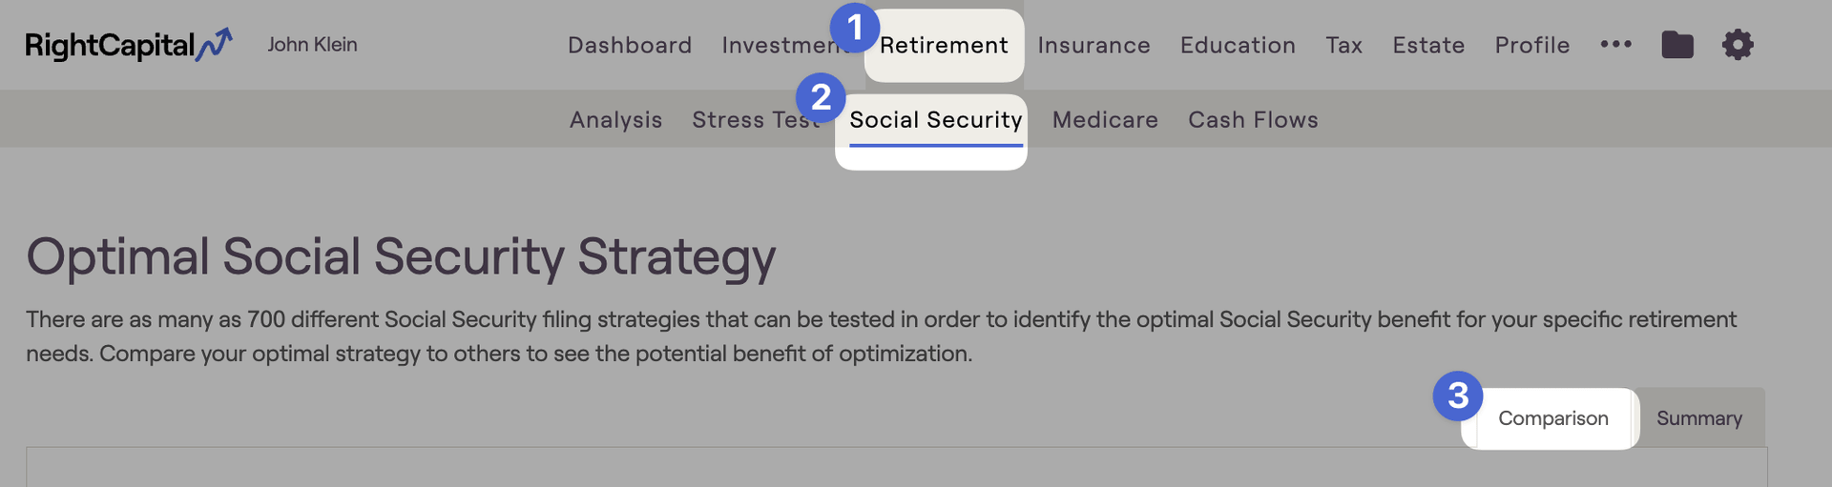Switch to Comparison view

pyautogui.click(x=1552, y=418)
